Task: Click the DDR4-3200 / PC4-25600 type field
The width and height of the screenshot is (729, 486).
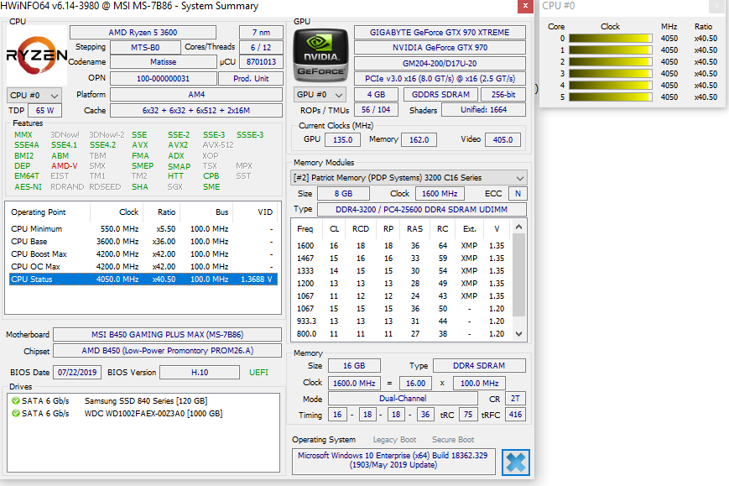Action: click(422, 209)
